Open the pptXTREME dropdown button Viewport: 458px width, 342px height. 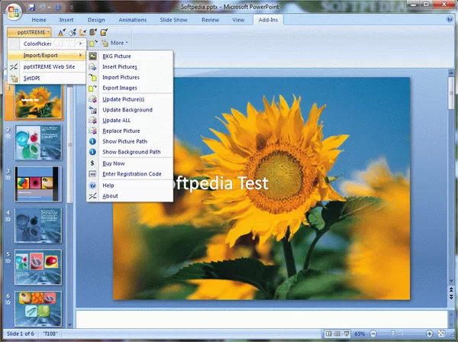tap(29, 32)
